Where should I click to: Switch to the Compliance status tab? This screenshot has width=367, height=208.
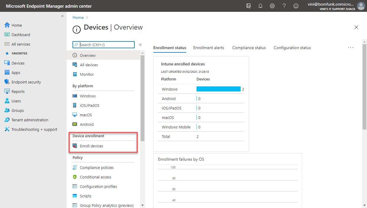tap(249, 48)
